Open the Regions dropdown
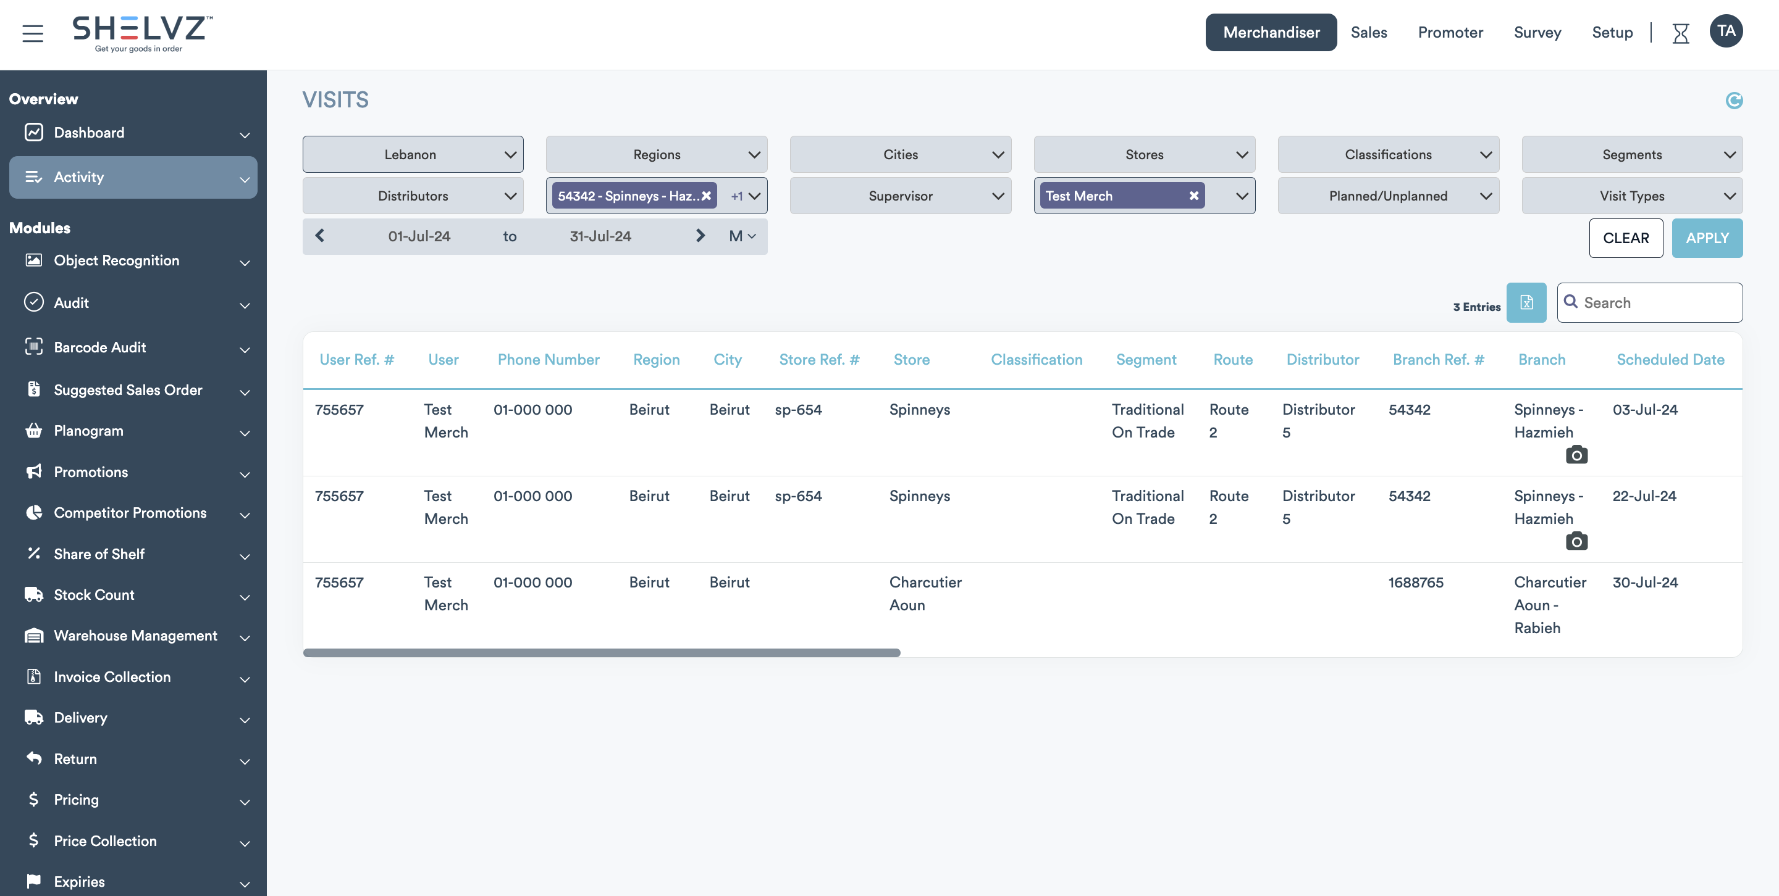 [656, 154]
